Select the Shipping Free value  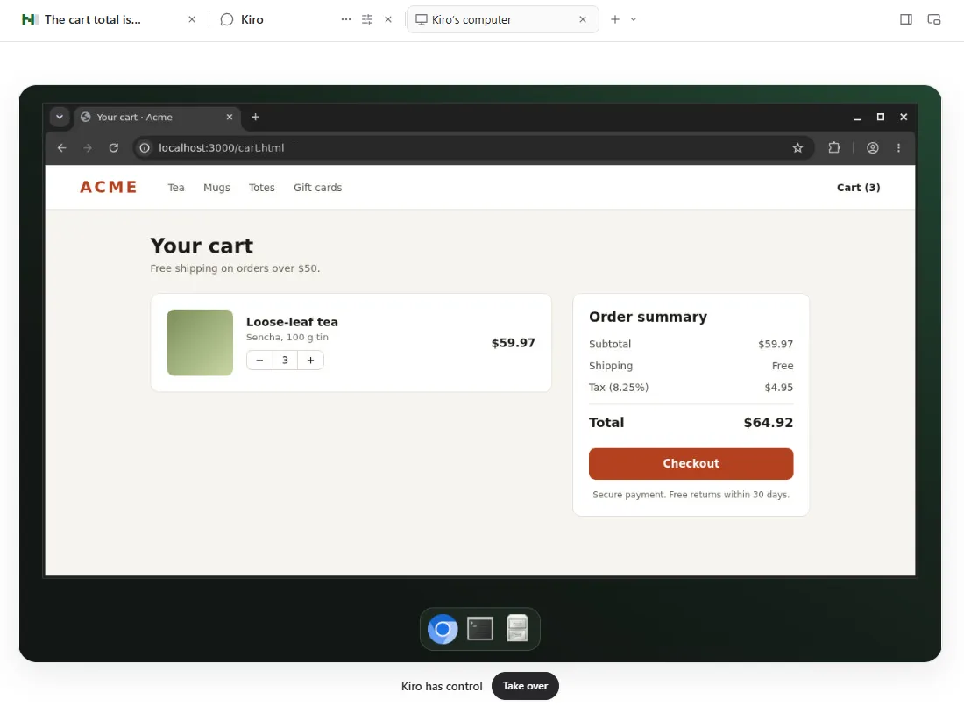click(x=783, y=366)
